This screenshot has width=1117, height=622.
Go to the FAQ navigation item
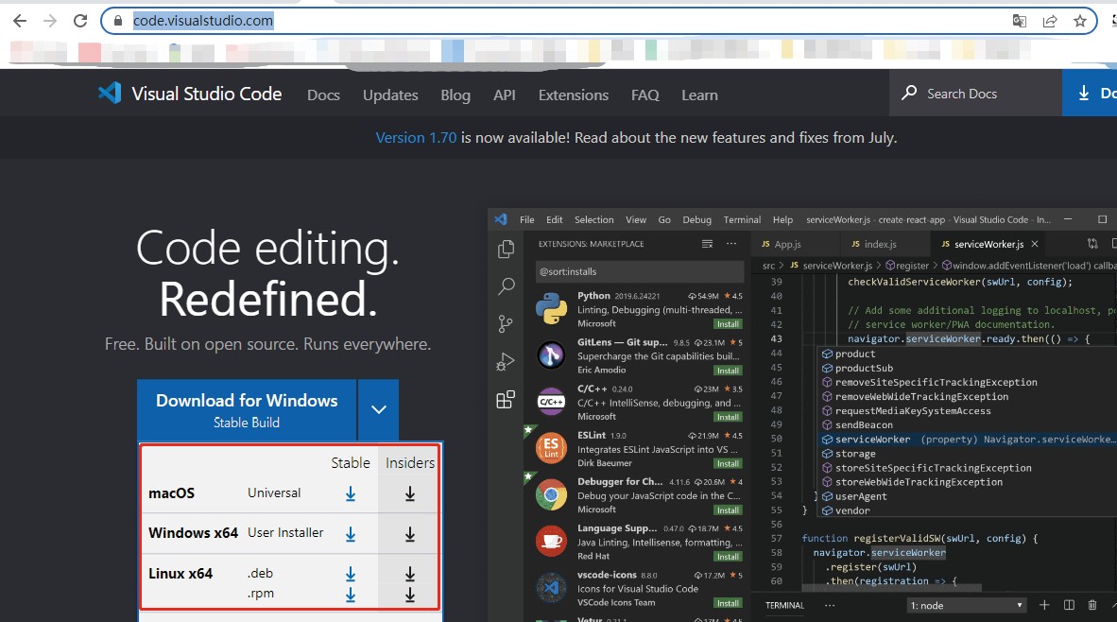pos(645,95)
